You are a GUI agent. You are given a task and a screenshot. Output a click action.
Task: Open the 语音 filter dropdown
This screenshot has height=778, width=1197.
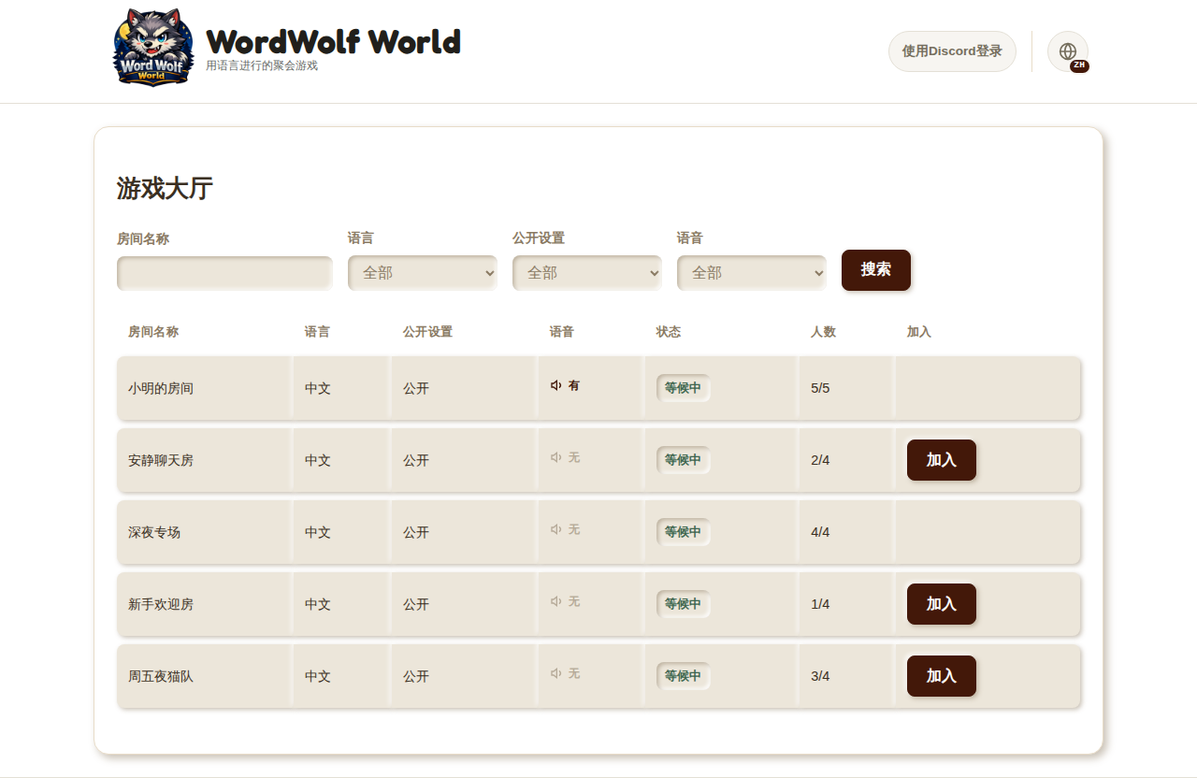click(x=752, y=273)
